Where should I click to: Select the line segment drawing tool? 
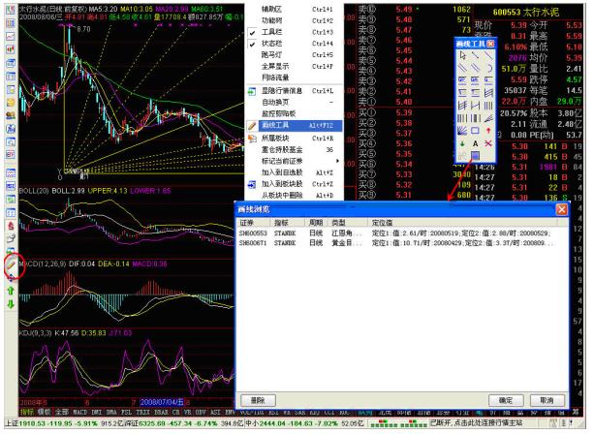click(475, 55)
